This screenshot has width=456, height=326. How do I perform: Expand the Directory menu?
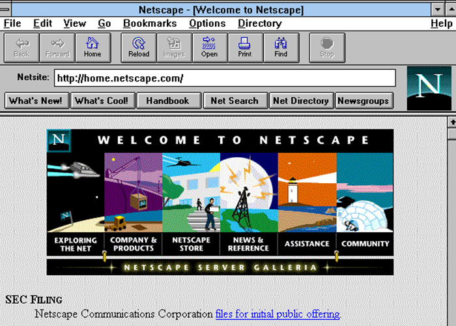pyautogui.click(x=259, y=23)
